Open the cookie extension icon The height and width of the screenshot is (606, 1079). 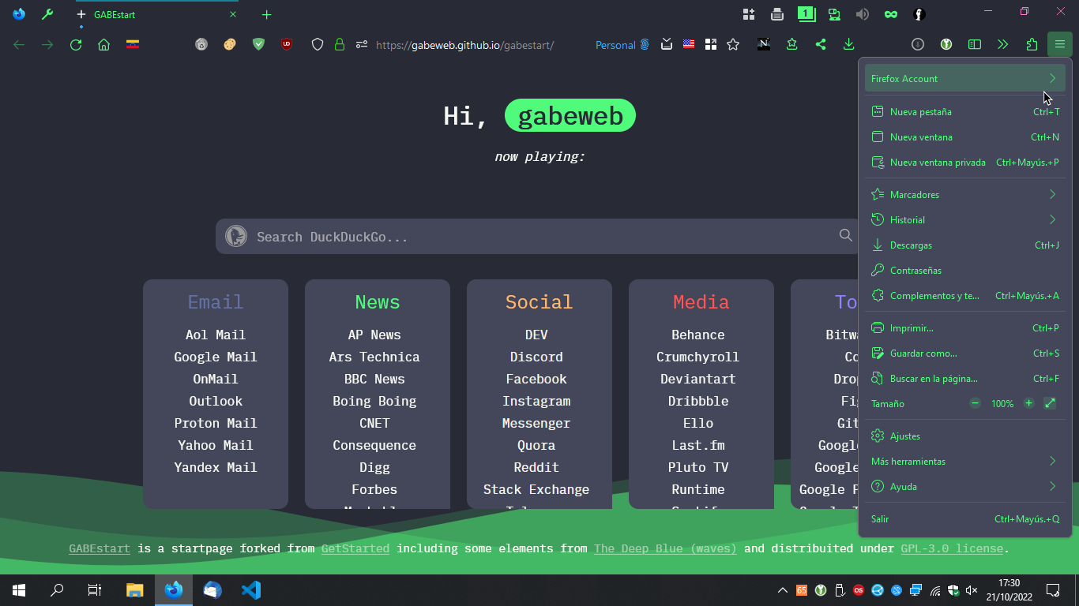pos(230,45)
